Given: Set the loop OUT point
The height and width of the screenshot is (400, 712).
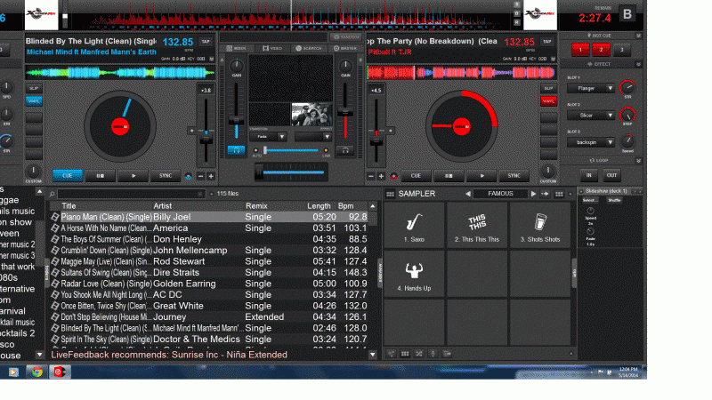Looking at the screenshot, I should [611, 175].
